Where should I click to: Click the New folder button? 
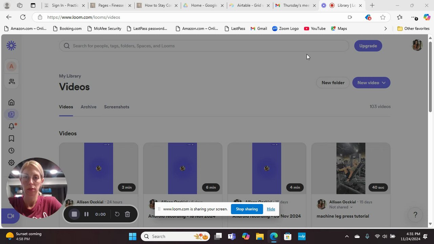point(333,83)
